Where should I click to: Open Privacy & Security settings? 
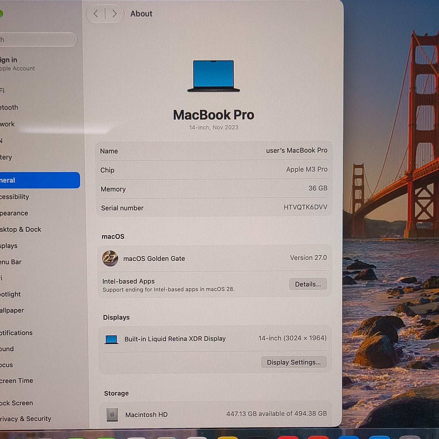click(26, 419)
